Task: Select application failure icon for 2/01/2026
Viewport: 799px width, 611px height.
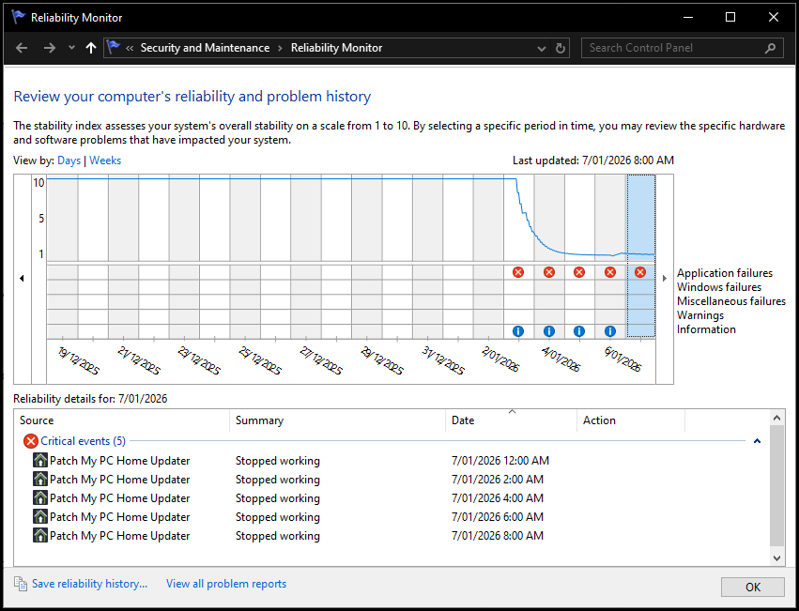Action: point(518,272)
